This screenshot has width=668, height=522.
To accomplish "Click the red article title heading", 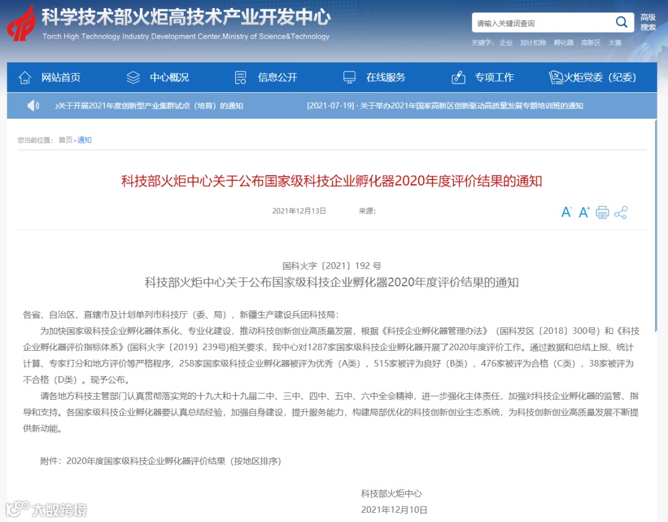I will click(x=332, y=181).
